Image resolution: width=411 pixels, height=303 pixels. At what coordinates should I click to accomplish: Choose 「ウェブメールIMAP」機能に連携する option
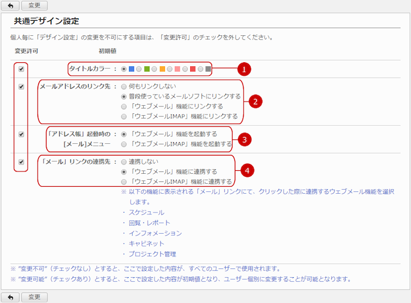point(123,181)
